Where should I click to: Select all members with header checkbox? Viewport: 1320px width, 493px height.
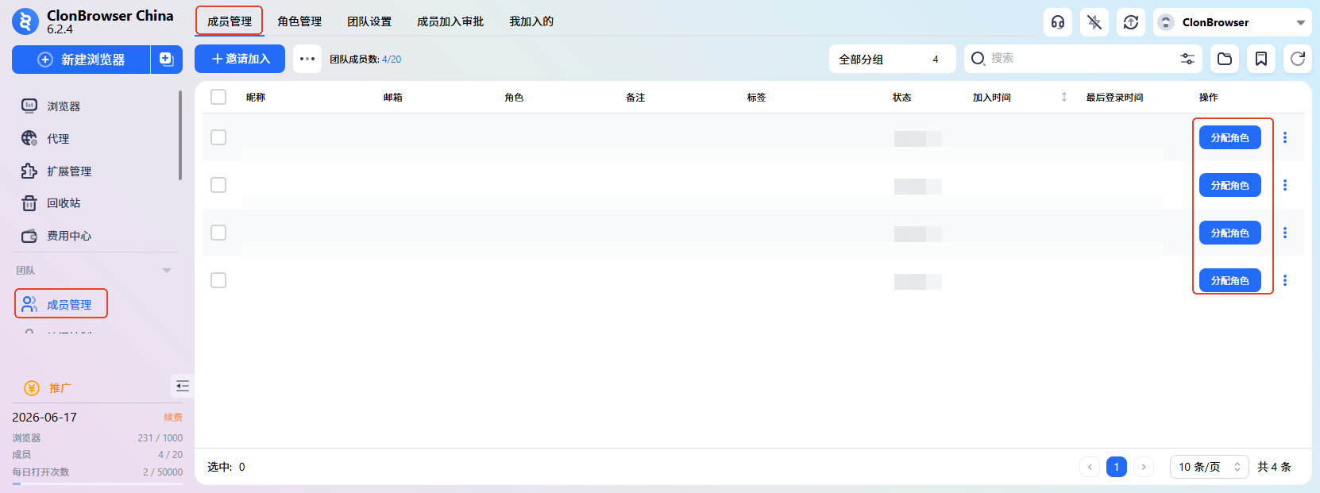click(218, 97)
